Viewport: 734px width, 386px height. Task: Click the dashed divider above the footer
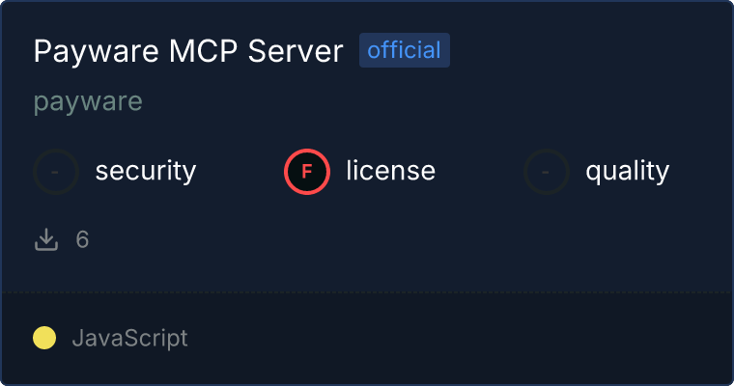(367, 292)
